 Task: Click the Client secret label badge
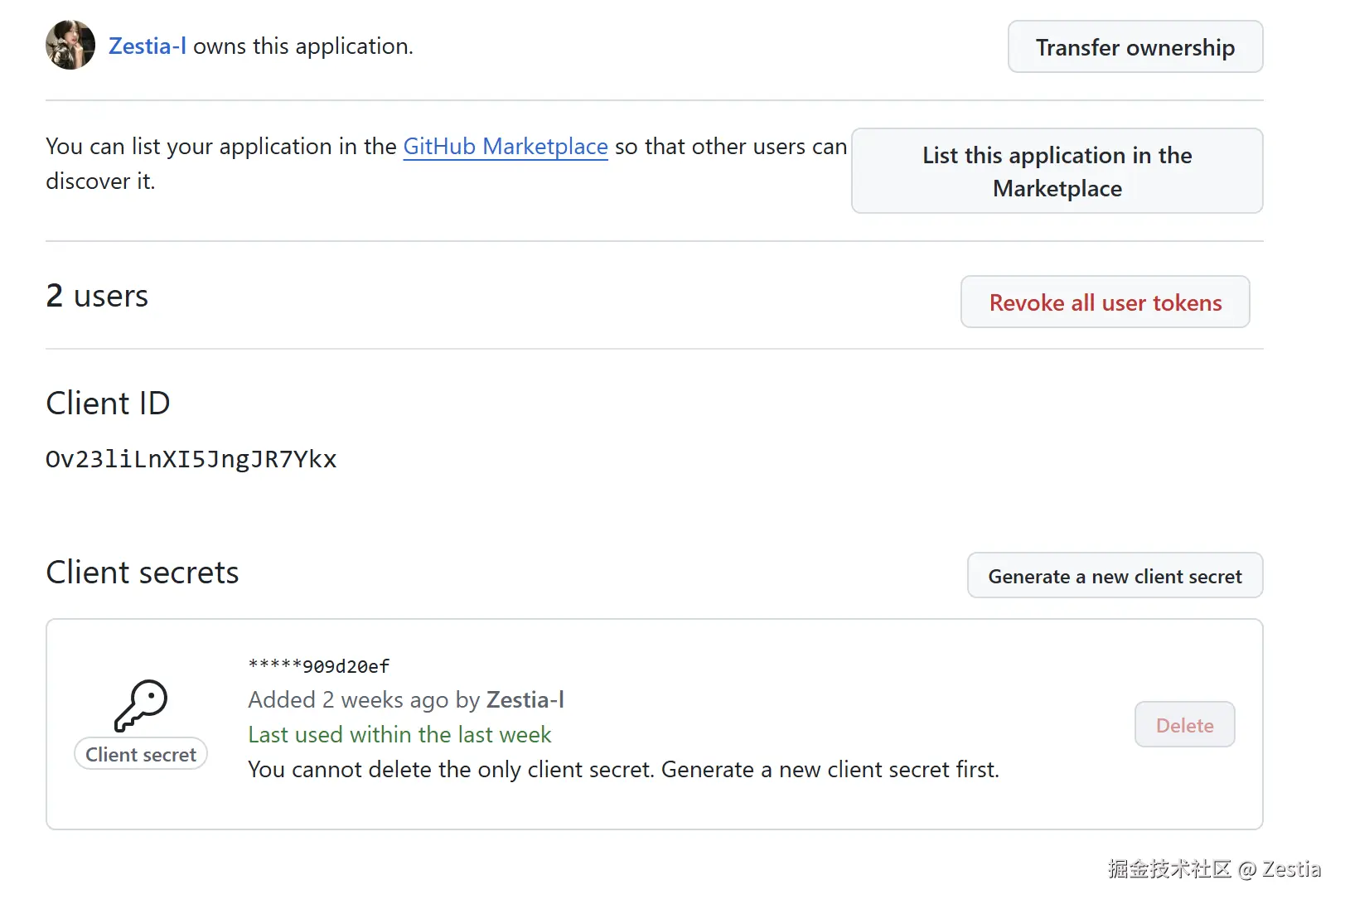coord(141,755)
